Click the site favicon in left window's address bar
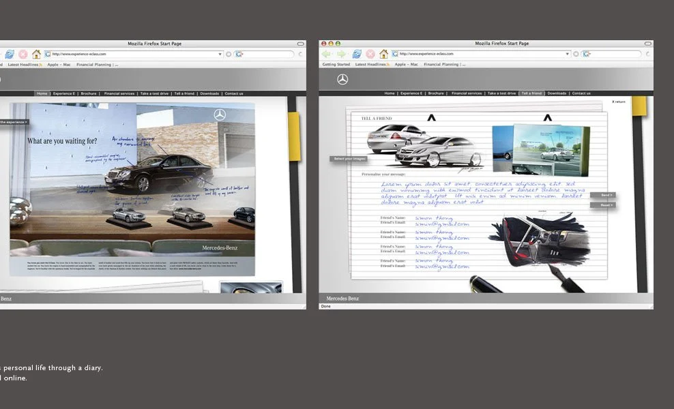674x409 pixels. pyautogui.click(x=48, y=54)
